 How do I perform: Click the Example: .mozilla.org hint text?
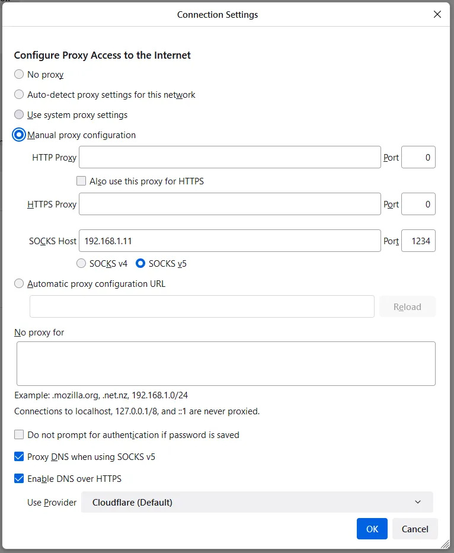click(x=101, y=395)
